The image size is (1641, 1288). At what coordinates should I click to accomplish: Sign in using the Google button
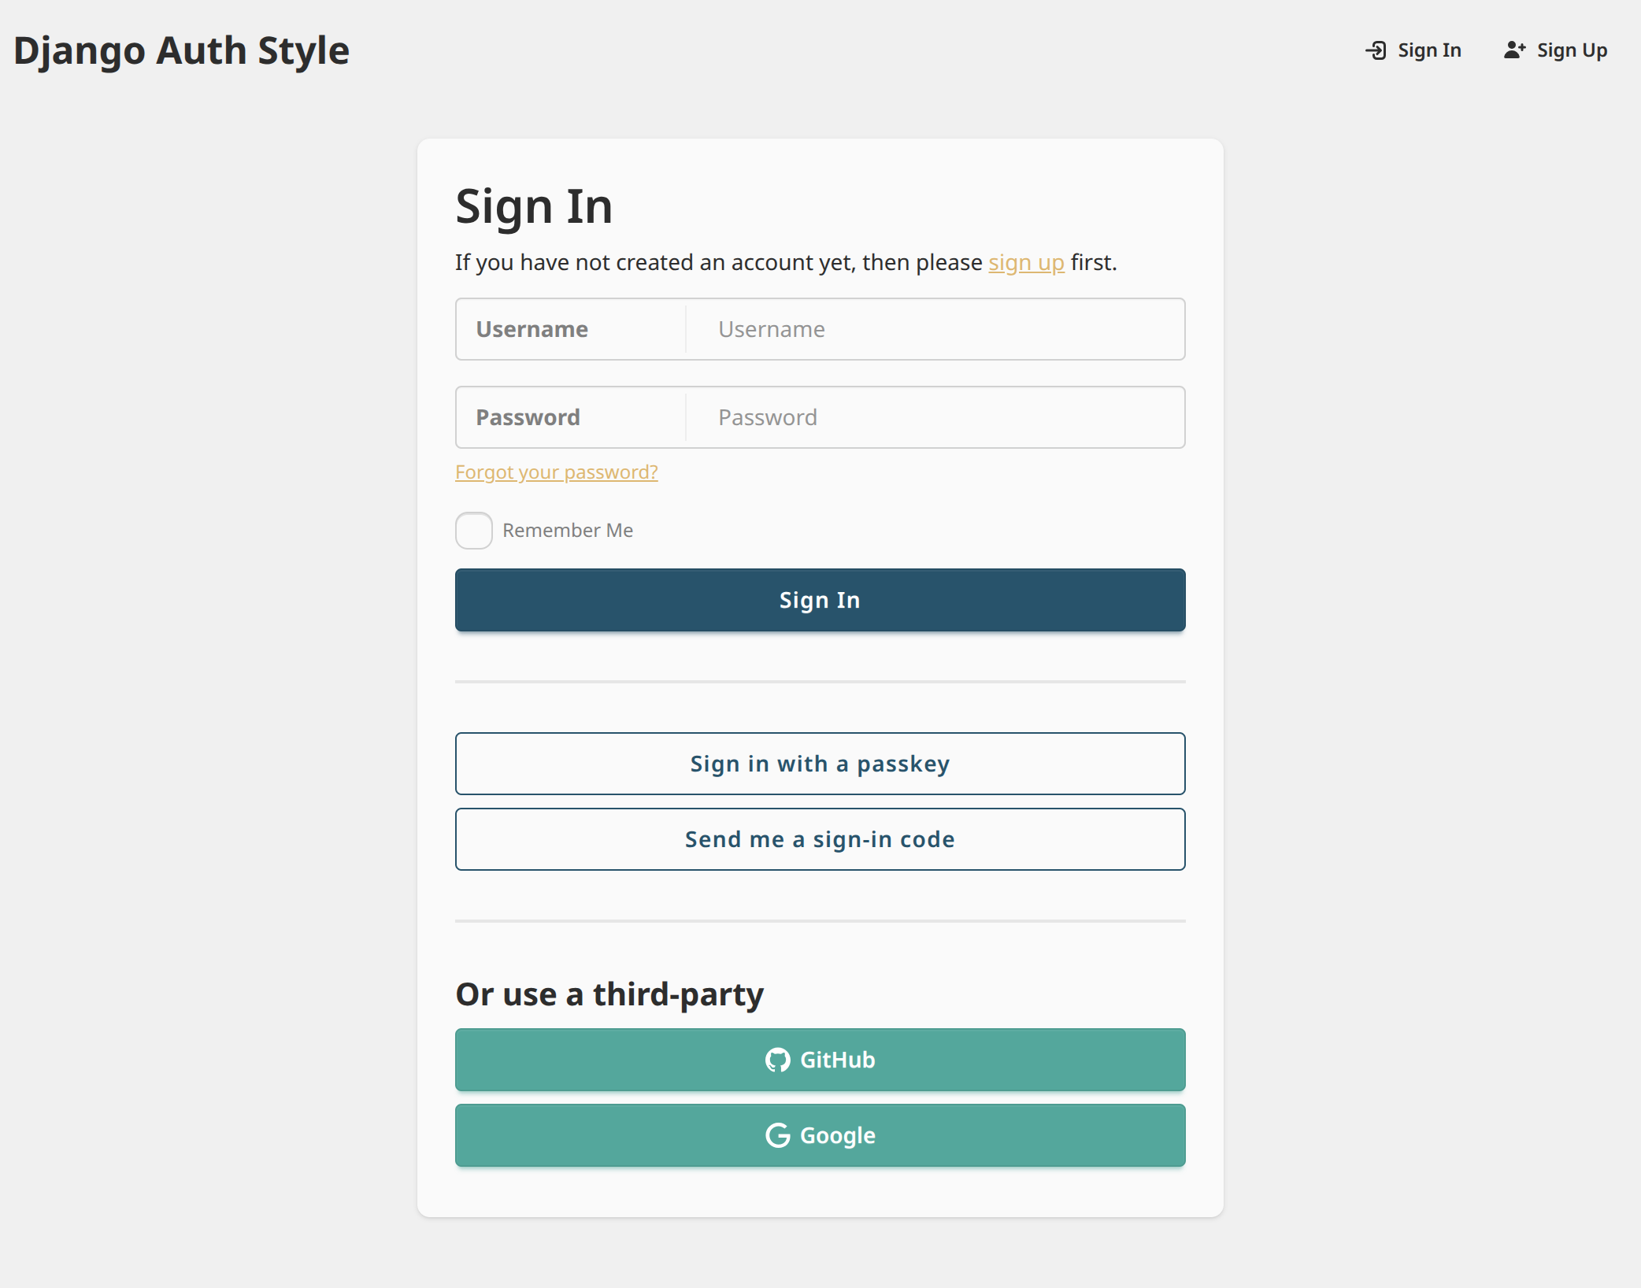(820, 1135)
